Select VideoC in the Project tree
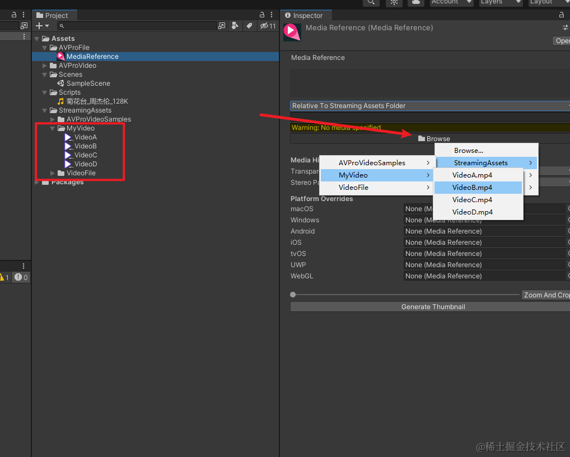570x457 pixels. pos(86,155)
